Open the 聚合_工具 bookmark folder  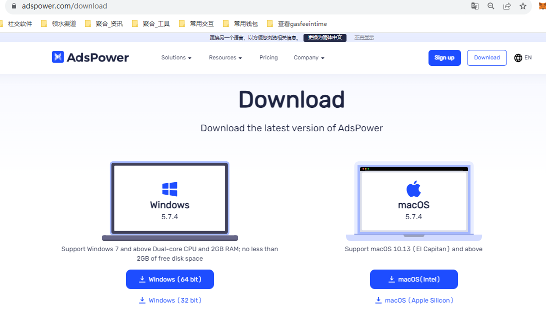[151, 23]
